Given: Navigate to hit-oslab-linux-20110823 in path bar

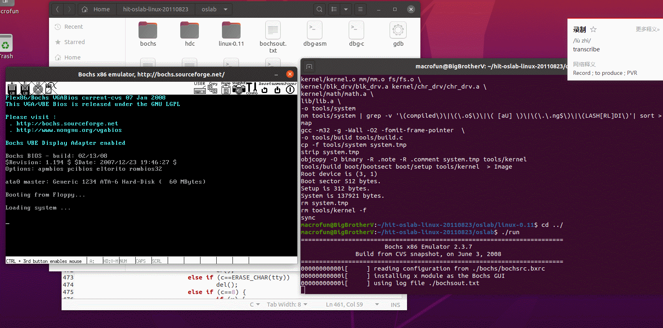Looking at the screenshot, I should [156, 9].
